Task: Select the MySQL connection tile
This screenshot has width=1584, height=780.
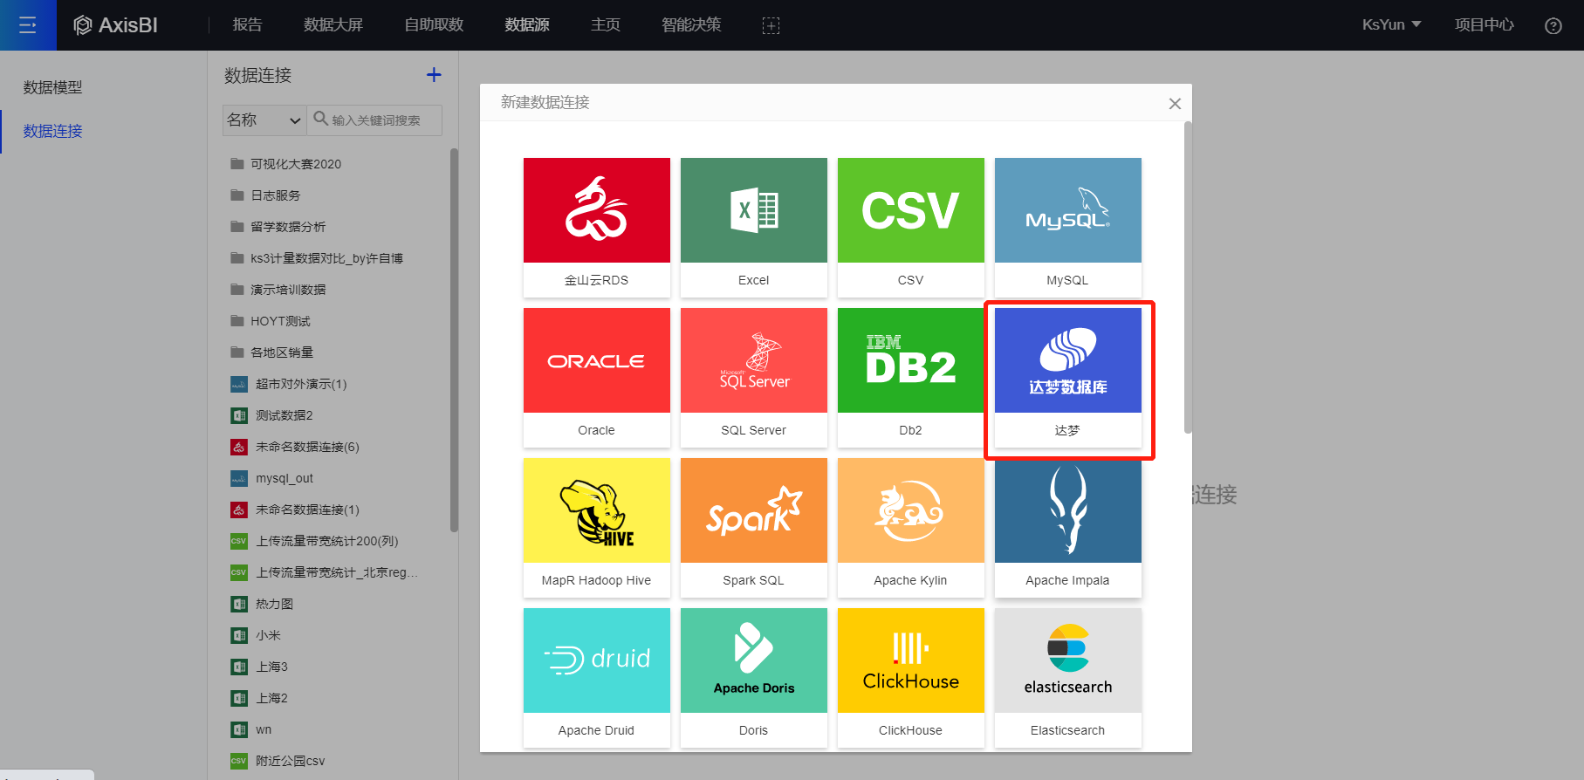Action: point(1068,228)
